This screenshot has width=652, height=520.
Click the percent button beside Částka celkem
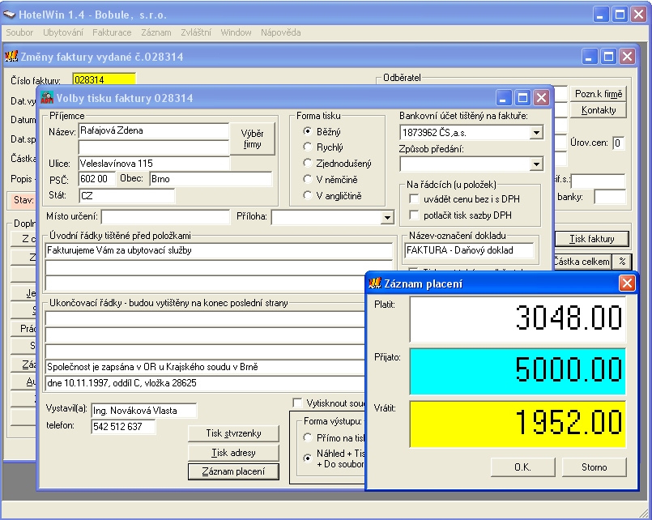pos(622,261)
